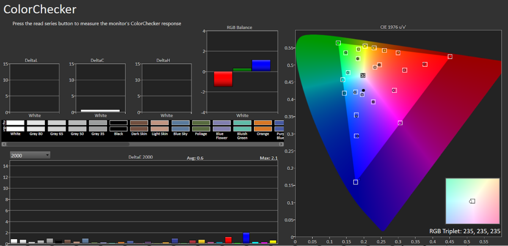This screenshot has height=246, width=508.
Task: Click the blue bar in RGB Balance
Action: click(x=261, y=66)
